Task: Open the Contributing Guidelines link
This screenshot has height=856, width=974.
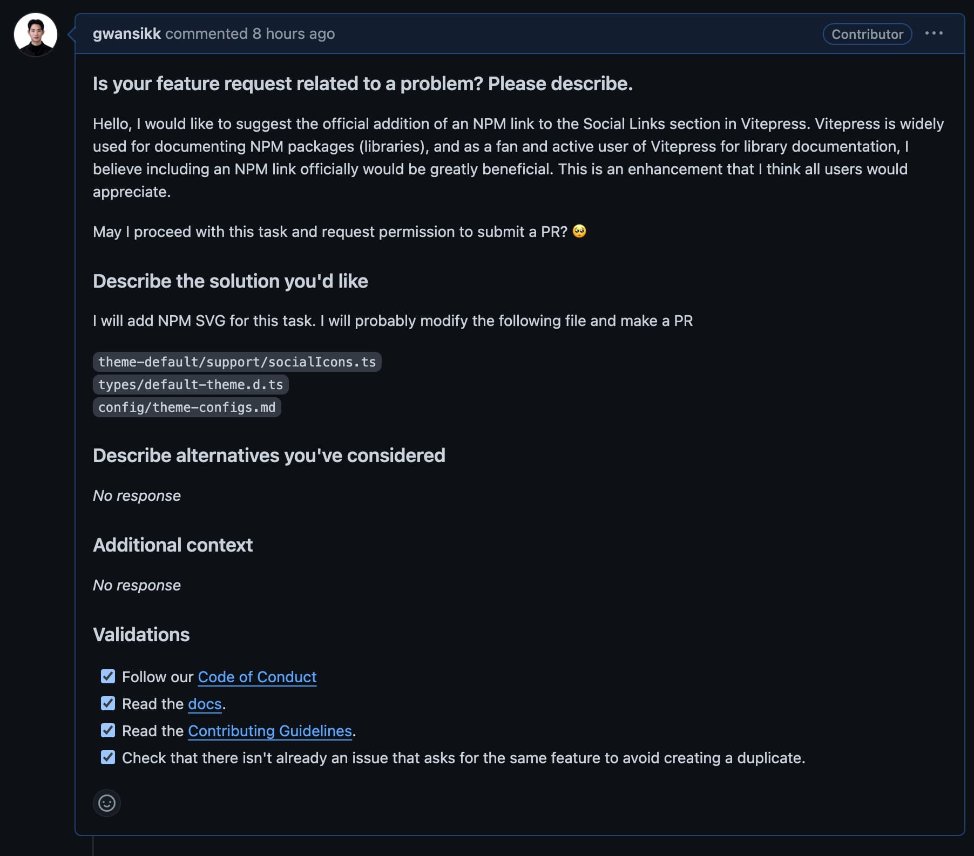Action: coord(270,731)
